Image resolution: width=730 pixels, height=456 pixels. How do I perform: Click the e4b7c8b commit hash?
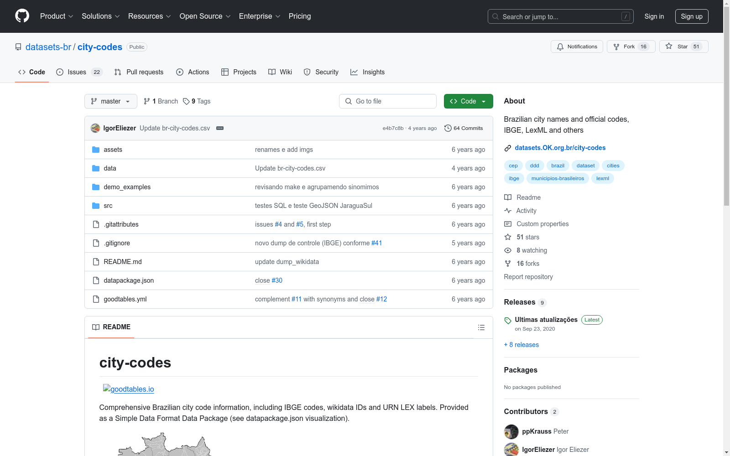393,128
